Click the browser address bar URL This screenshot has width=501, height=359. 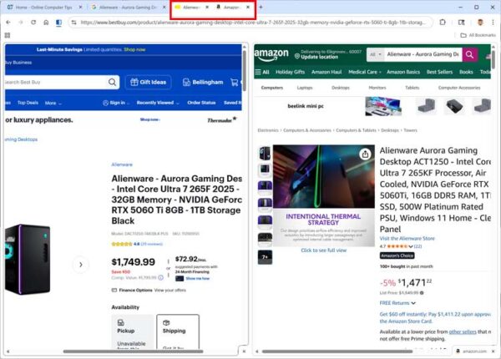pyautogui.click(x=253, y=23)
